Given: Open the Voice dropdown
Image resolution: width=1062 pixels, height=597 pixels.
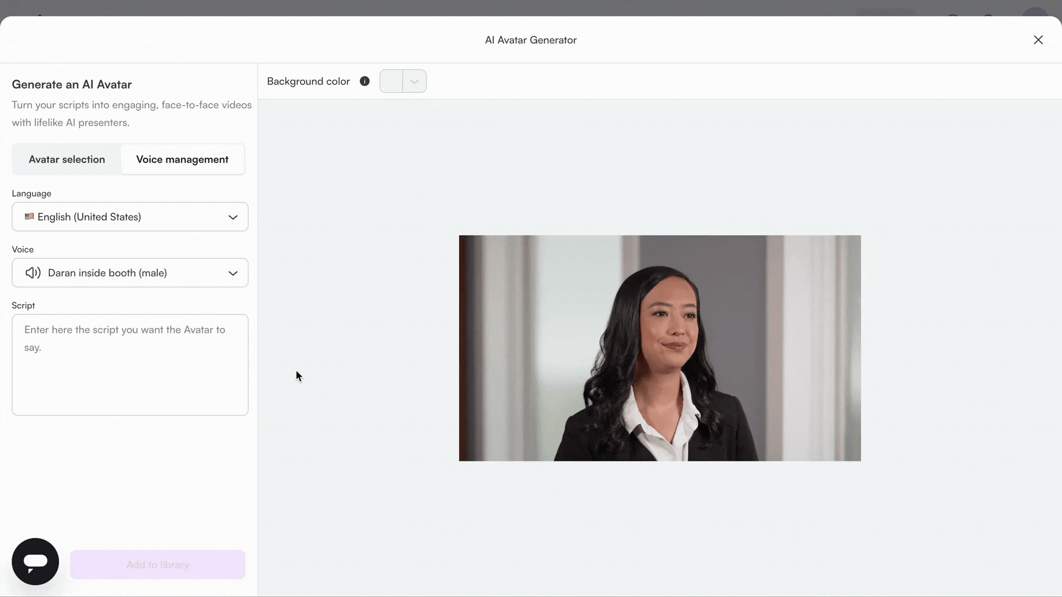Looking at the screenshot, I should coord(130,273).
